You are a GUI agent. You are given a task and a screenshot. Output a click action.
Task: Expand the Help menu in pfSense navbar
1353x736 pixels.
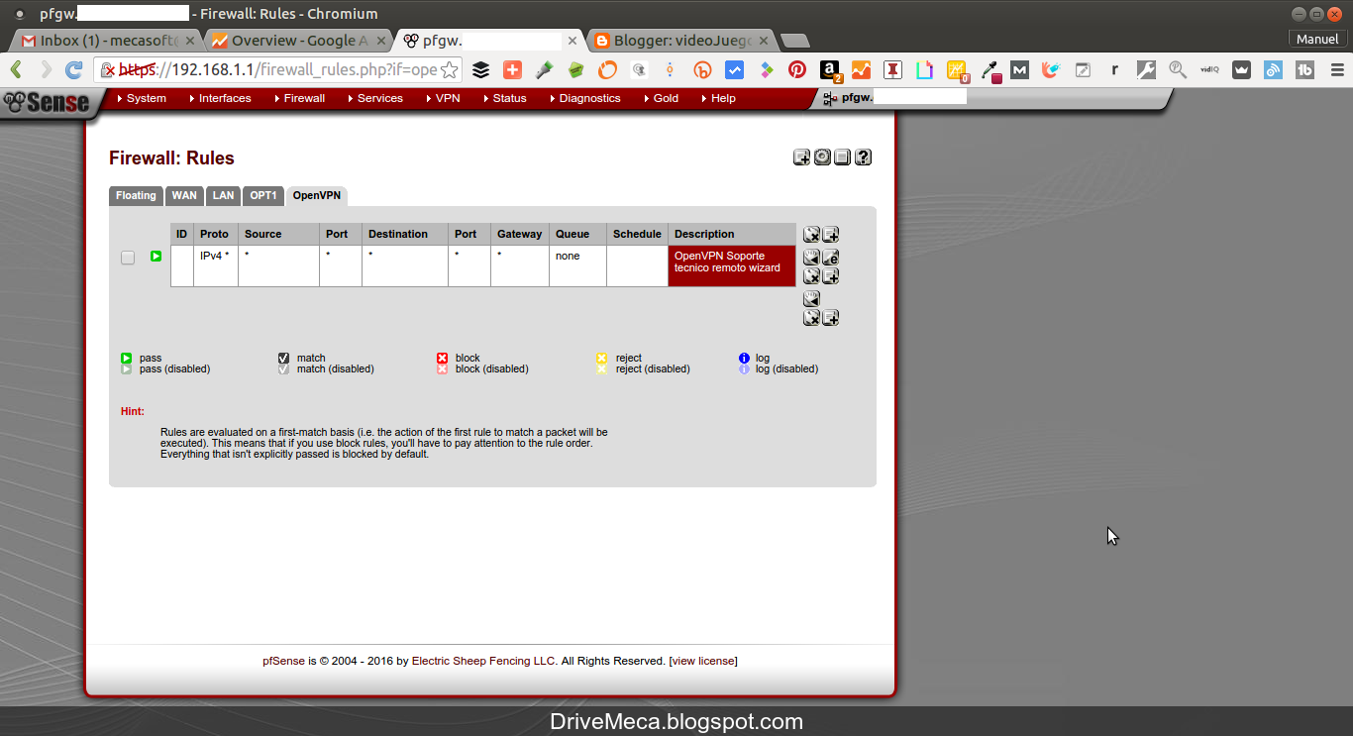coord(718,98)
